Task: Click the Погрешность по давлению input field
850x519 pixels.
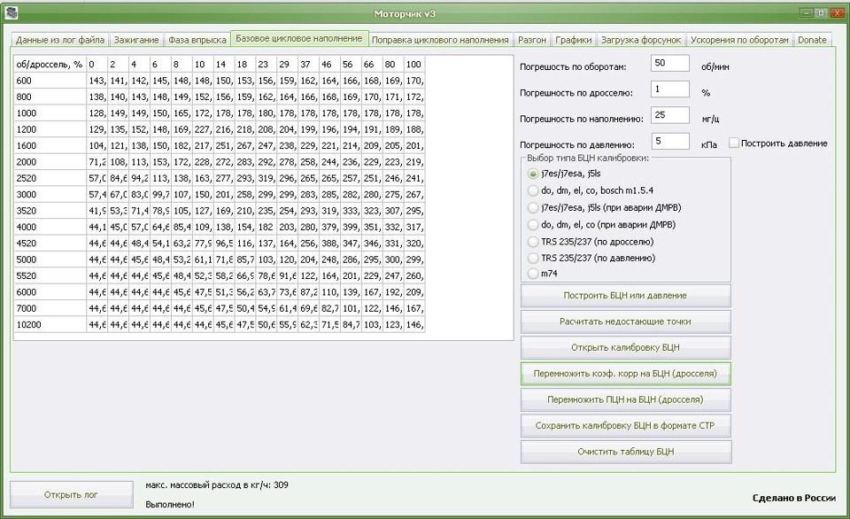Action: pyautogui.click(x=670, y=141)
